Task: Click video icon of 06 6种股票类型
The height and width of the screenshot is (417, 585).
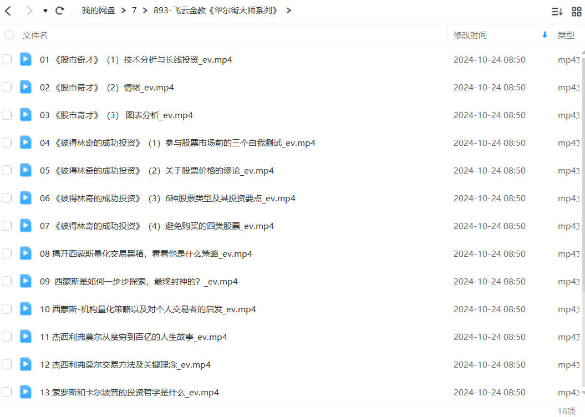Action: pos(26,197)
